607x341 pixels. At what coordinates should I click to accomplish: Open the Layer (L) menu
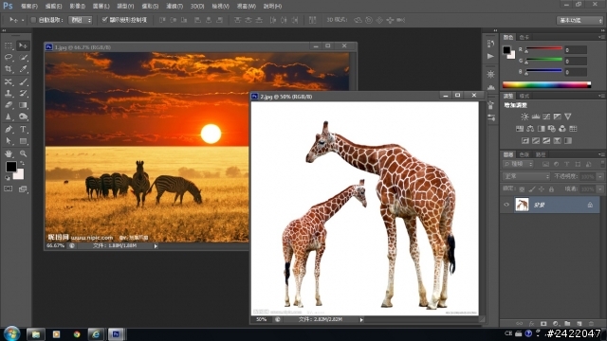tap(101, 7)
